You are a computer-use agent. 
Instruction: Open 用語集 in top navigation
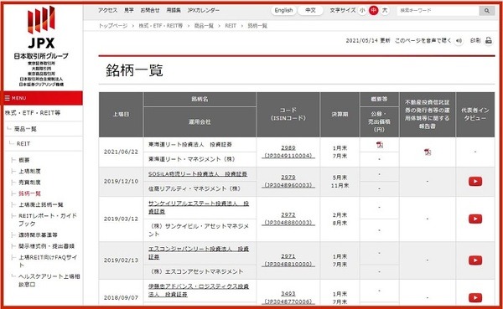[174, 10]
